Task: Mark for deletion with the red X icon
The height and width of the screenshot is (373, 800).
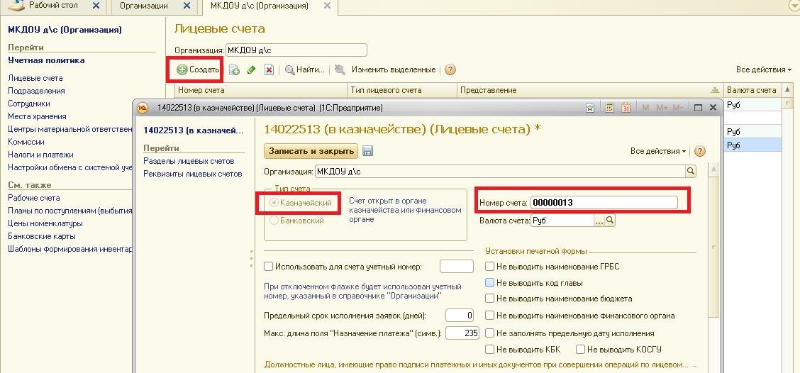Action: tap(269, 70)
